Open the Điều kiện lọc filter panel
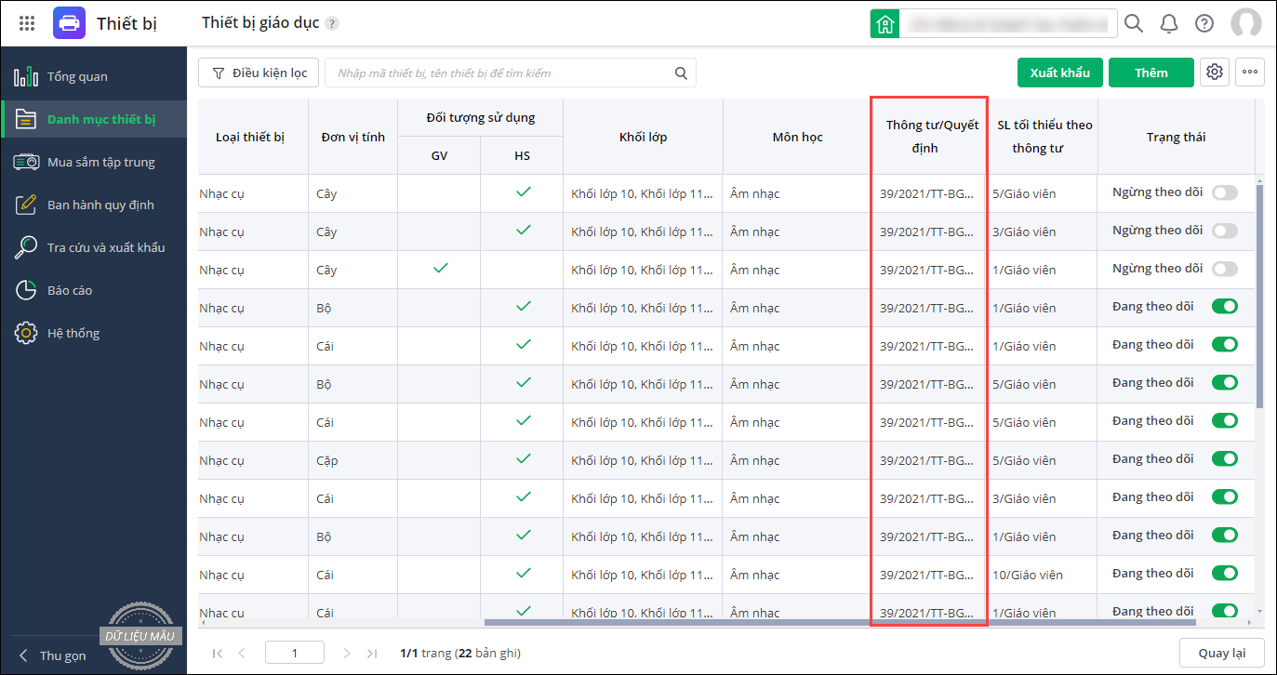The image size is (1277, 675). 259,73
